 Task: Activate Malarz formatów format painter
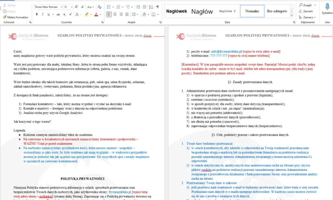[16, 17]
